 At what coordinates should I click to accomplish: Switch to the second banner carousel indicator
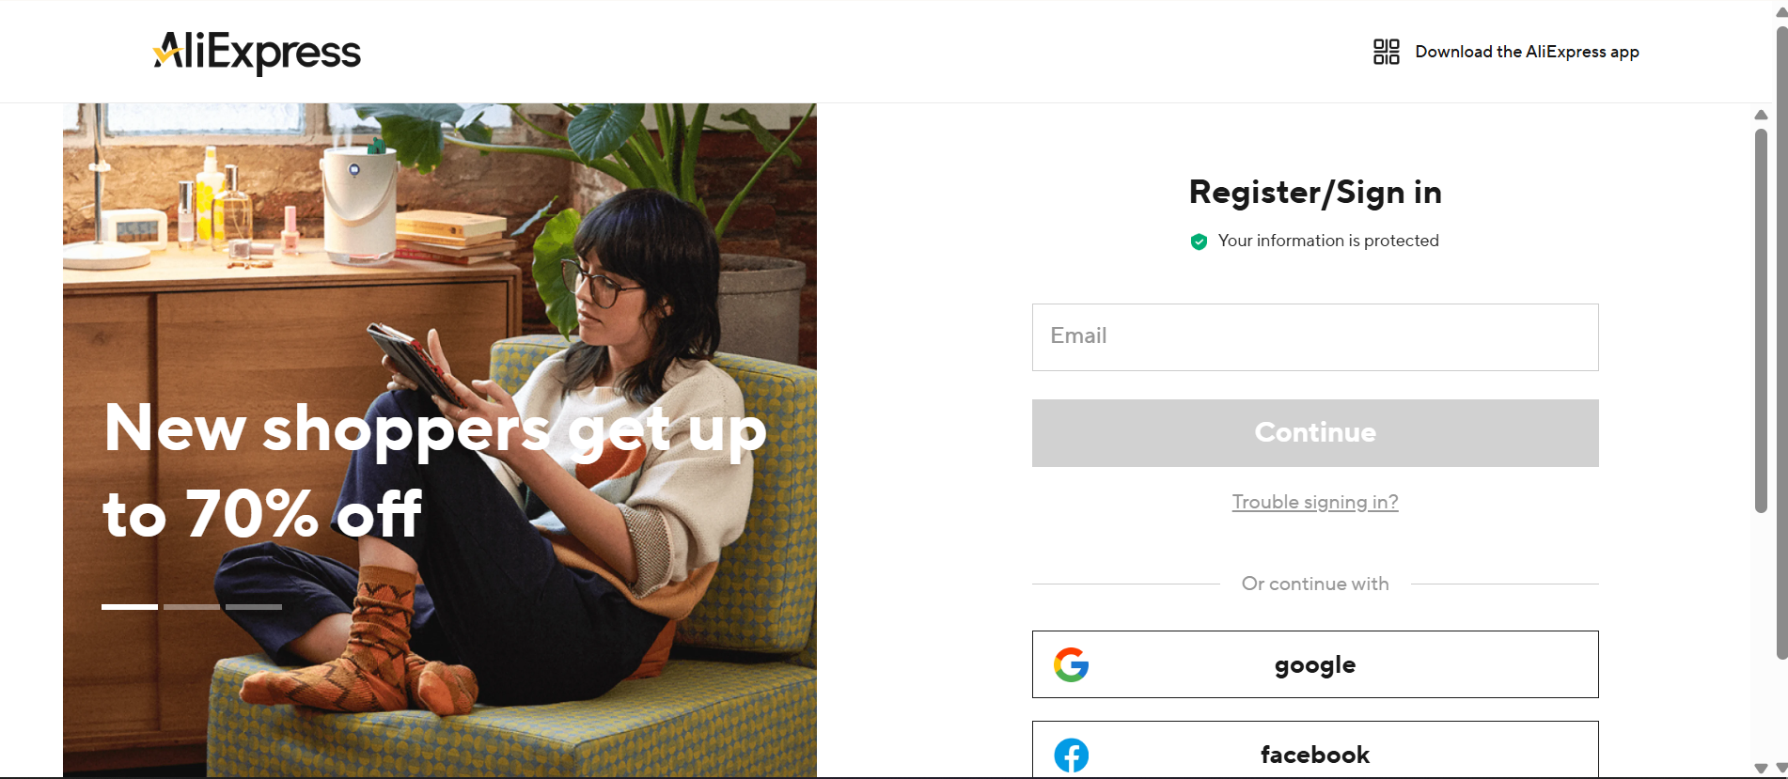192,607
